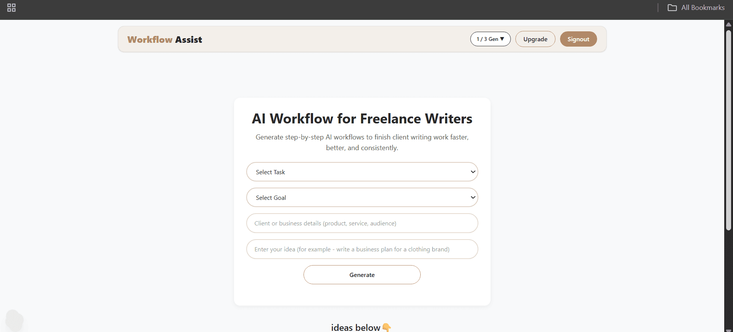The width and height of the screenshot is (733, 332).
Task: Click the Workflow Assist logo
Action: point(165,40)
